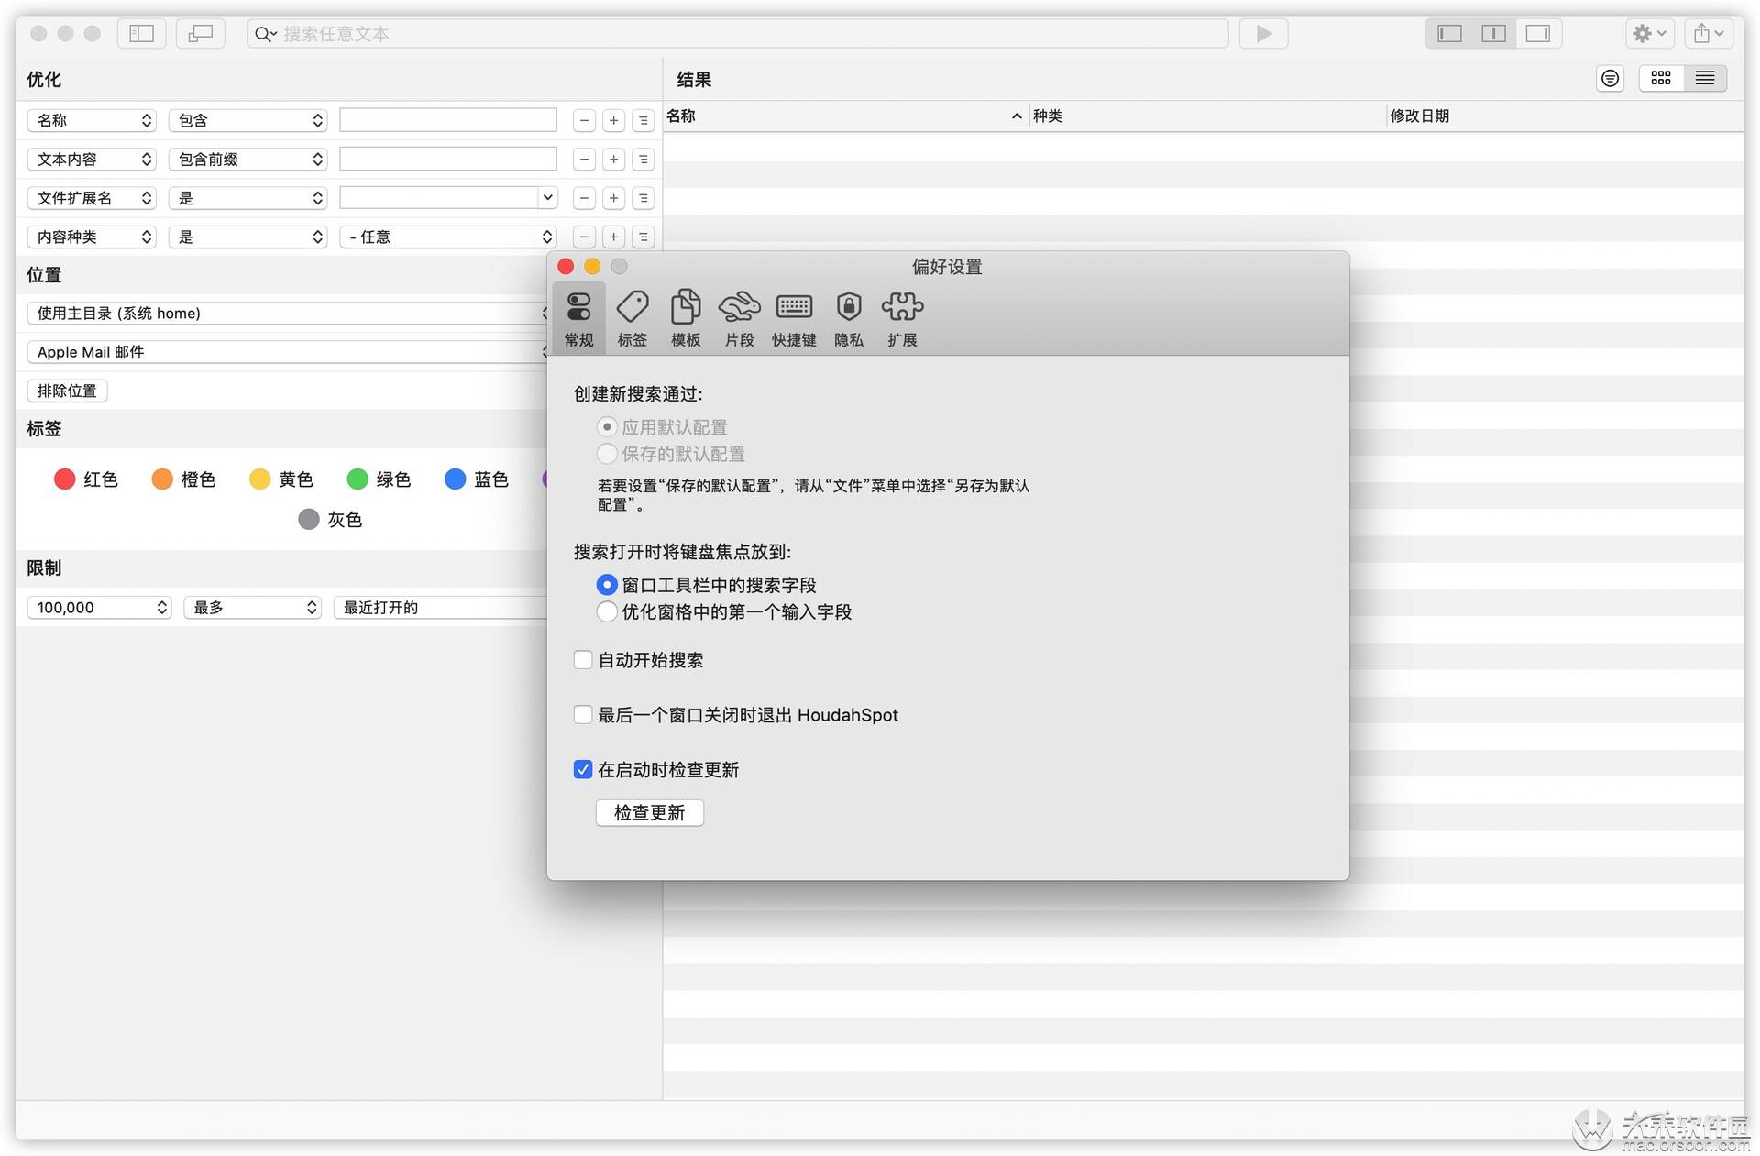The width and height of the screenshot is (1760, 1156).
Task: Select the split pane layout icon
Action: click(1493, 34)
